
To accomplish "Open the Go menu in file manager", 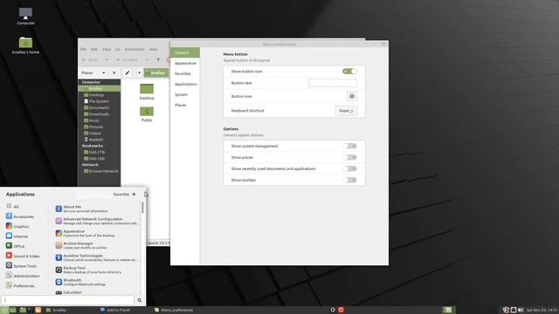I will tap(118, 49).
